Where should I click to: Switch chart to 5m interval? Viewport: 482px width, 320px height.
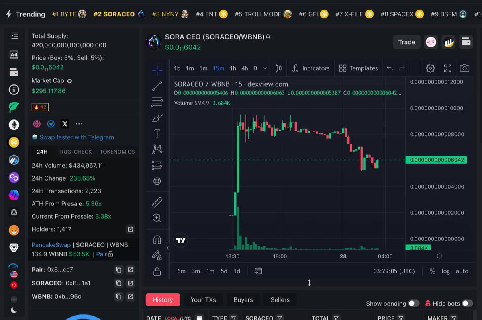pyautogui.click(x=204, y=68)
